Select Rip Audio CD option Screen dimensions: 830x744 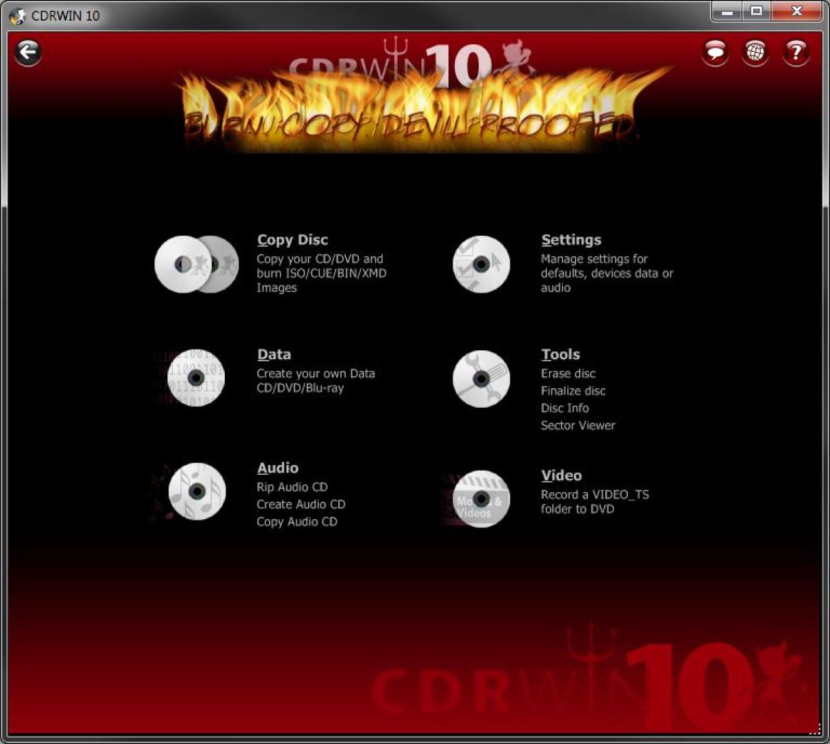[293, 487]
